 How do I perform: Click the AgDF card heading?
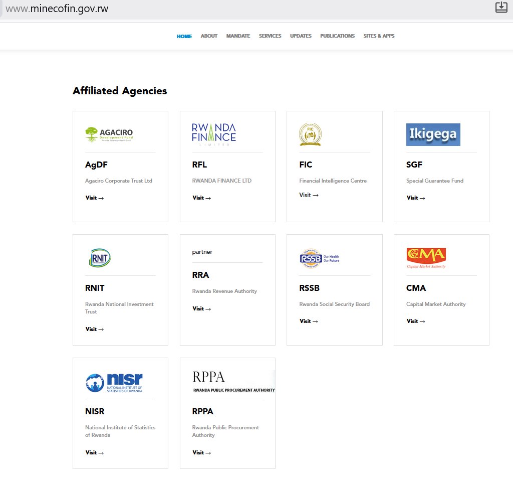(x=96, y=165)
